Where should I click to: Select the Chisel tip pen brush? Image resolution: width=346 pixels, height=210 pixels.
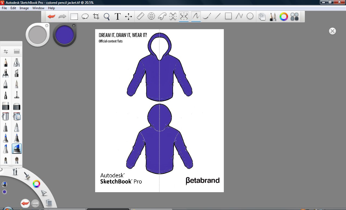click(17, 73)
